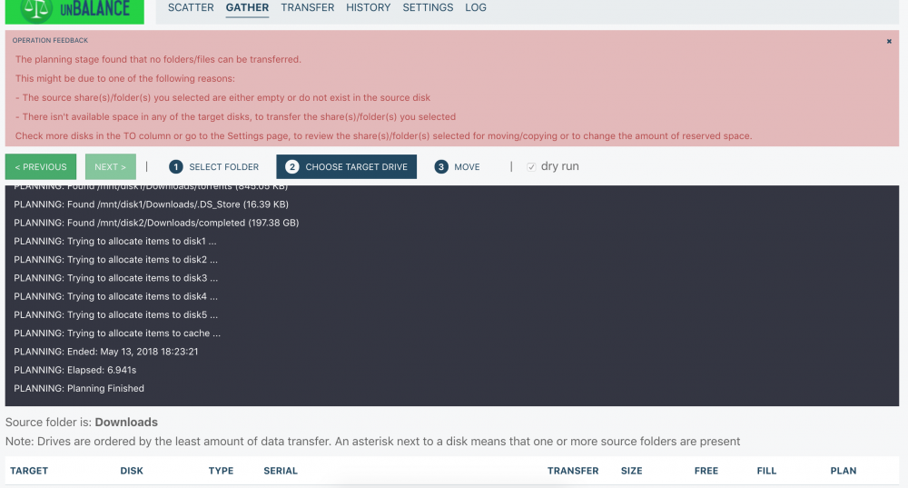This screenshot has height=488, width=908.
Task: Select step 1 SELECT FOLDER
Action: click(x=213, y=167)
